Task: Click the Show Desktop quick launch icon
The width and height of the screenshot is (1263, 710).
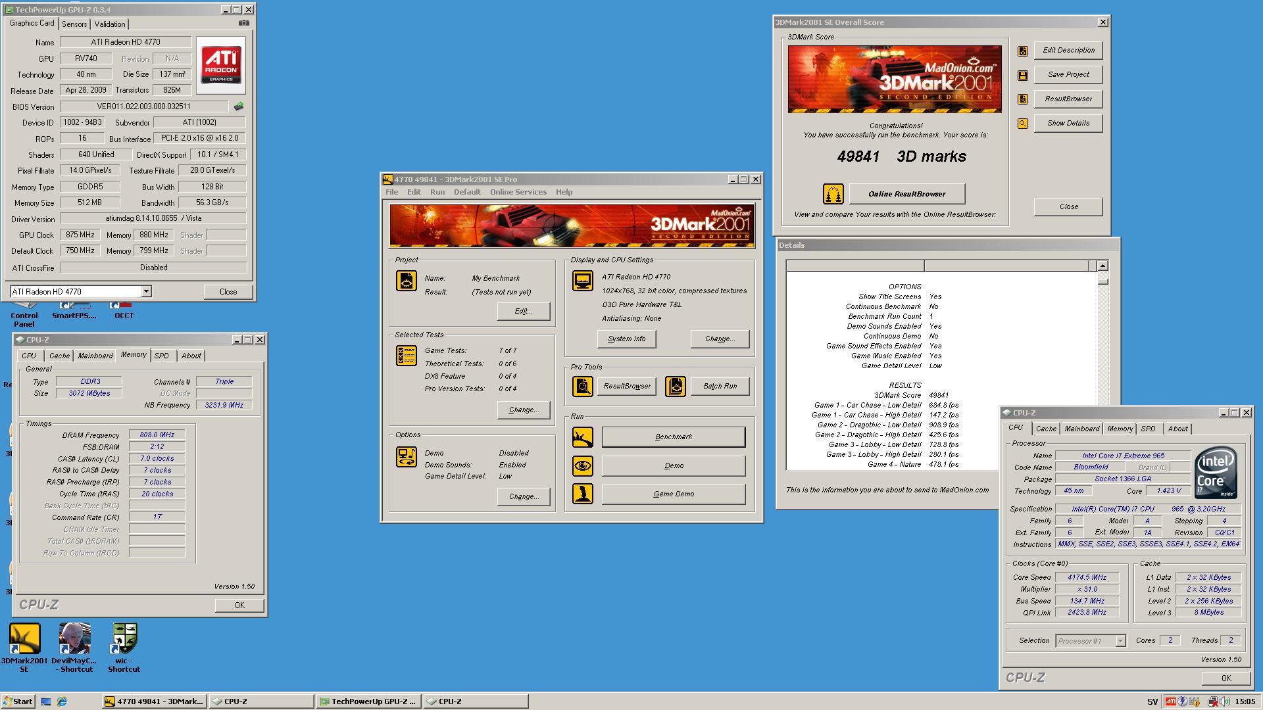Action: (x=46, y=701)
